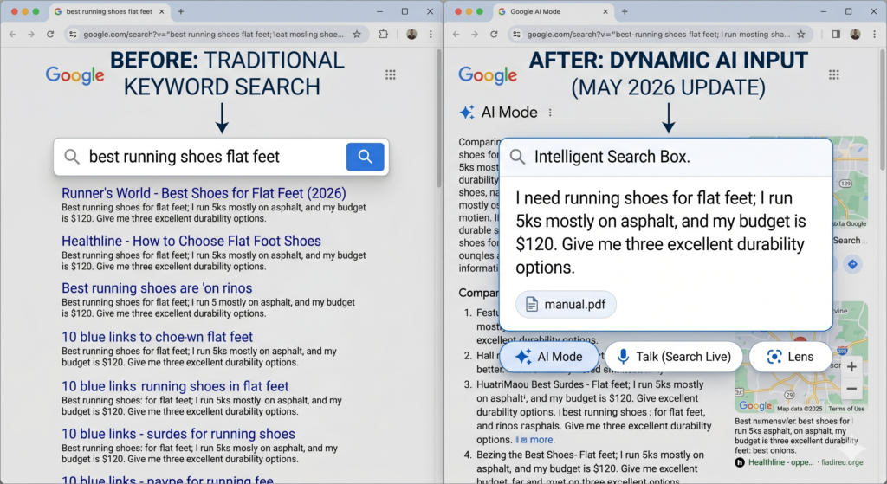887x484 pixels.
Task: Click Google logo in left window
Action: click(74, 75)
